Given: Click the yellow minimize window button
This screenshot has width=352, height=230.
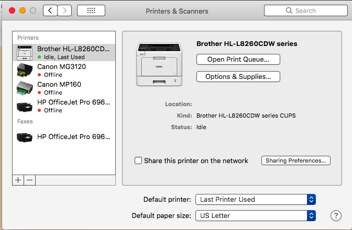Looking at the screenshot, I should tap(23, 10).
